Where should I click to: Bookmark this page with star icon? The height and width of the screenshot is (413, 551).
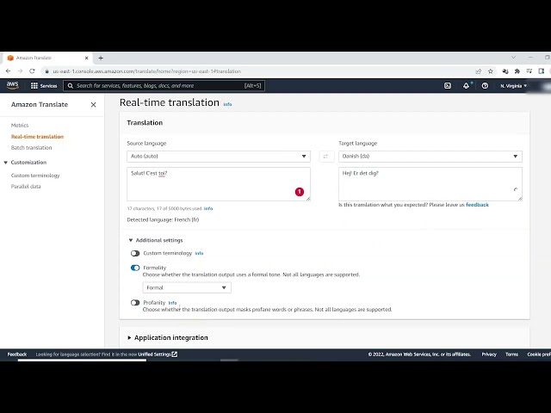point(491,71)
